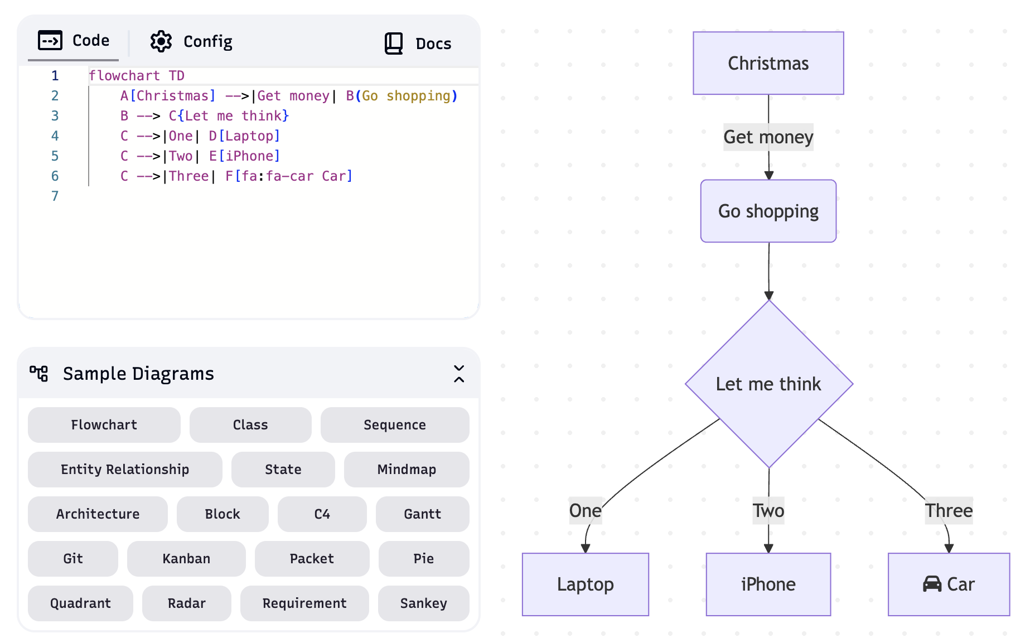
Task: Load the Sequence sample diagram
Action: tap(395, 425)
